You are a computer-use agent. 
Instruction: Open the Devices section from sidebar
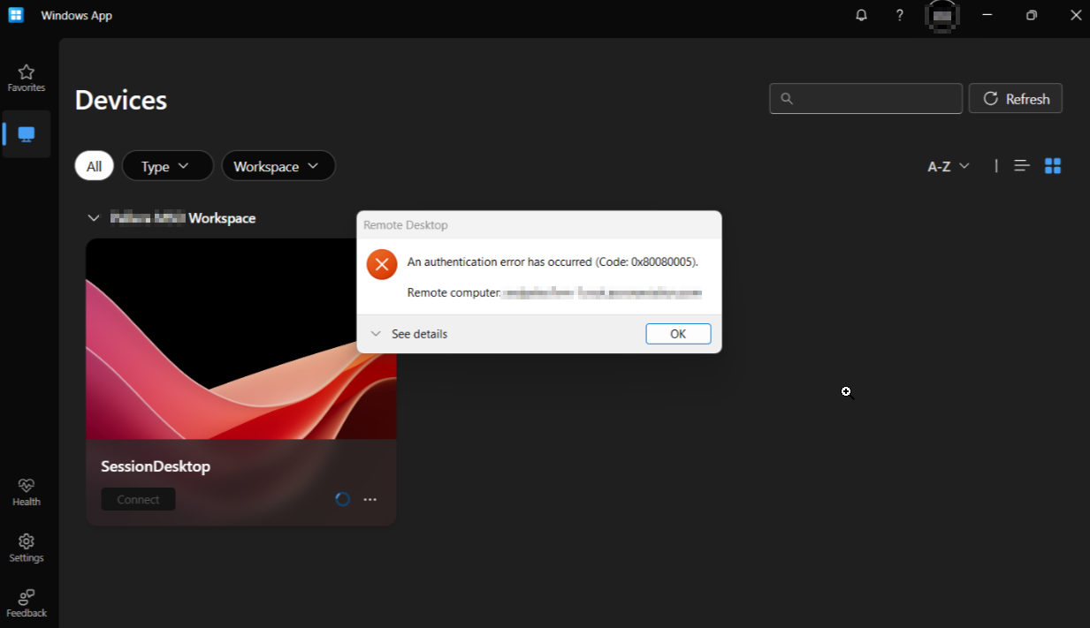click(26, 133)
